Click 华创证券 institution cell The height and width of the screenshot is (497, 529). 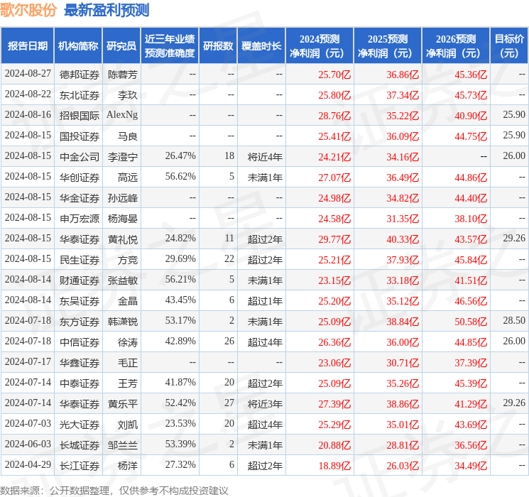[80, 177]
